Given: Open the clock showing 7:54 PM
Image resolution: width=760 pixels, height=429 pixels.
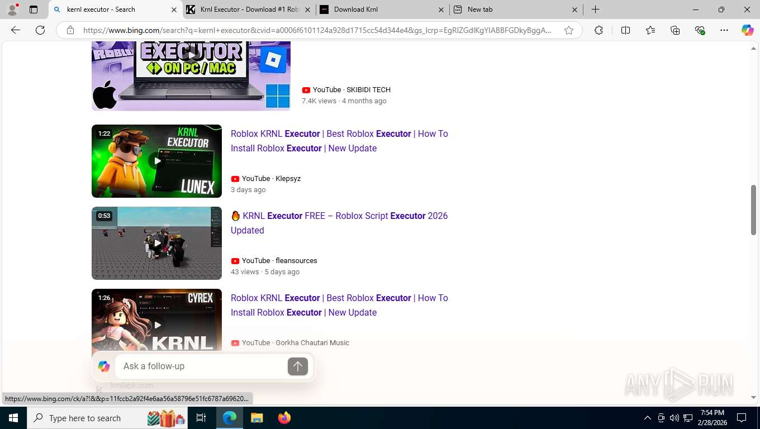Looking at the screenshot, I should tap(712, 418).
